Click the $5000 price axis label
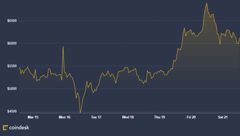This screenshot has height=136, width=240. tap(12, 89)
